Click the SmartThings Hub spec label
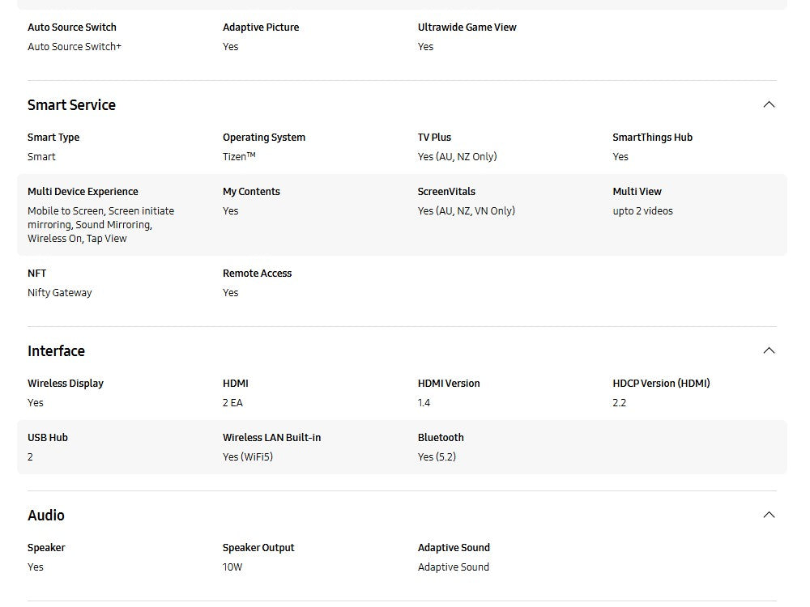Screen dimensions: 810x607 [652, 138]
